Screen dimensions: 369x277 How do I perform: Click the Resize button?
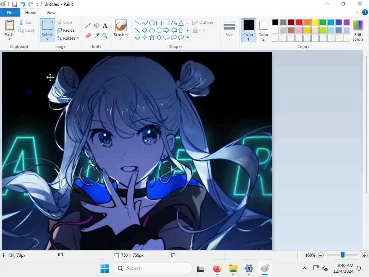pos(66,30)
